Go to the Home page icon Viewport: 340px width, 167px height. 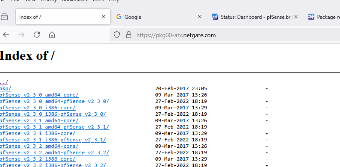(x=52, y=35)
